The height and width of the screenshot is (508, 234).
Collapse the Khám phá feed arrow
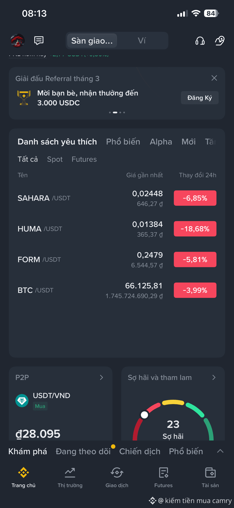(220, 451)
